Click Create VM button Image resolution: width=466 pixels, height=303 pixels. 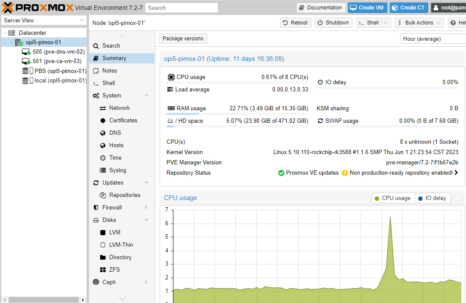367,8
